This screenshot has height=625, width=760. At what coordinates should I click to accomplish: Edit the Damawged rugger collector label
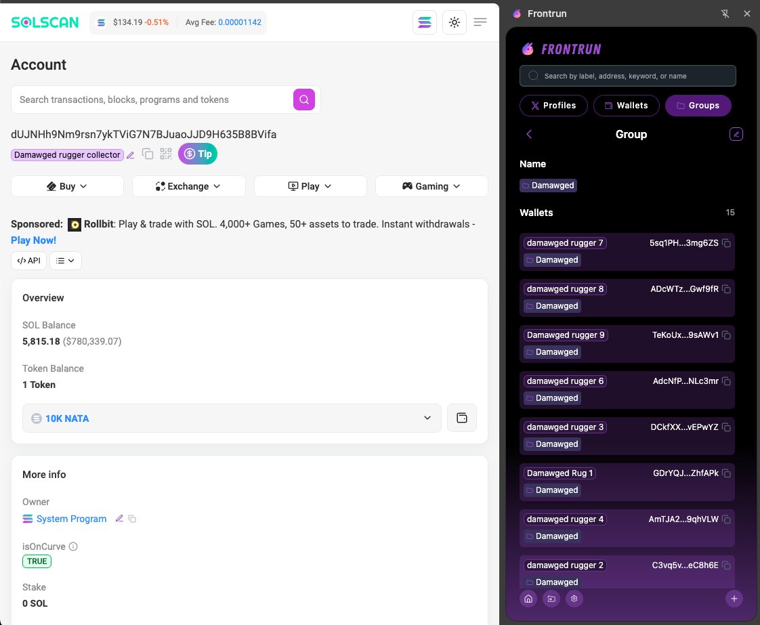(x=130, y=155)
